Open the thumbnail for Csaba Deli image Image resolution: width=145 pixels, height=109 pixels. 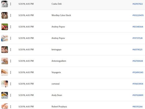[5, 4]
